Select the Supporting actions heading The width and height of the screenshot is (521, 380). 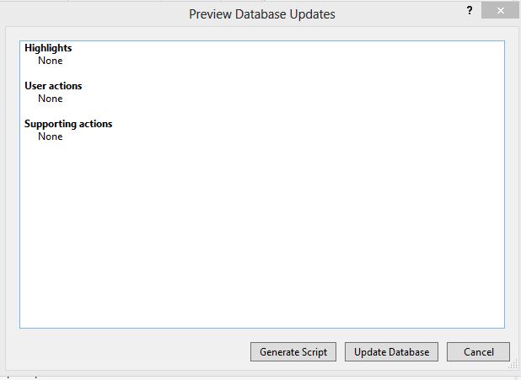tap(68, 124)
